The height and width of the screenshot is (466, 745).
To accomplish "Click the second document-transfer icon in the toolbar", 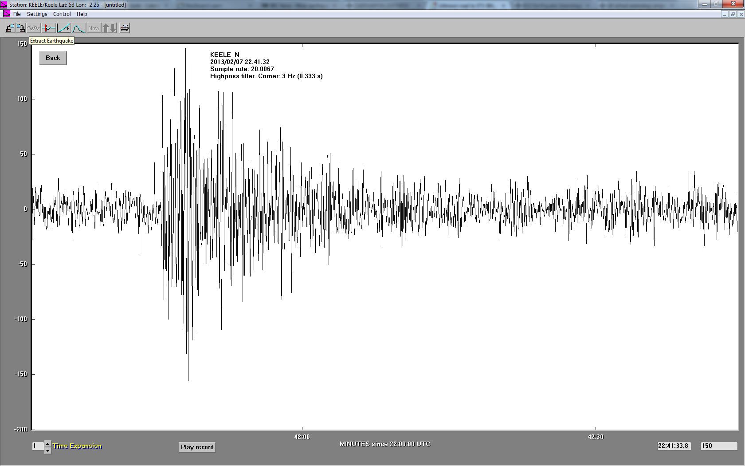I will [x=20, y=28].
